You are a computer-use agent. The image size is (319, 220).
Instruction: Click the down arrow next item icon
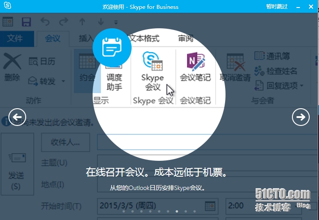(101, 22)
